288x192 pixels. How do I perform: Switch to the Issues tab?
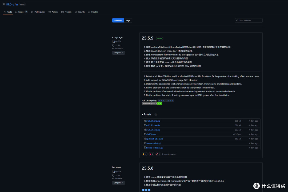pos(21,12)
